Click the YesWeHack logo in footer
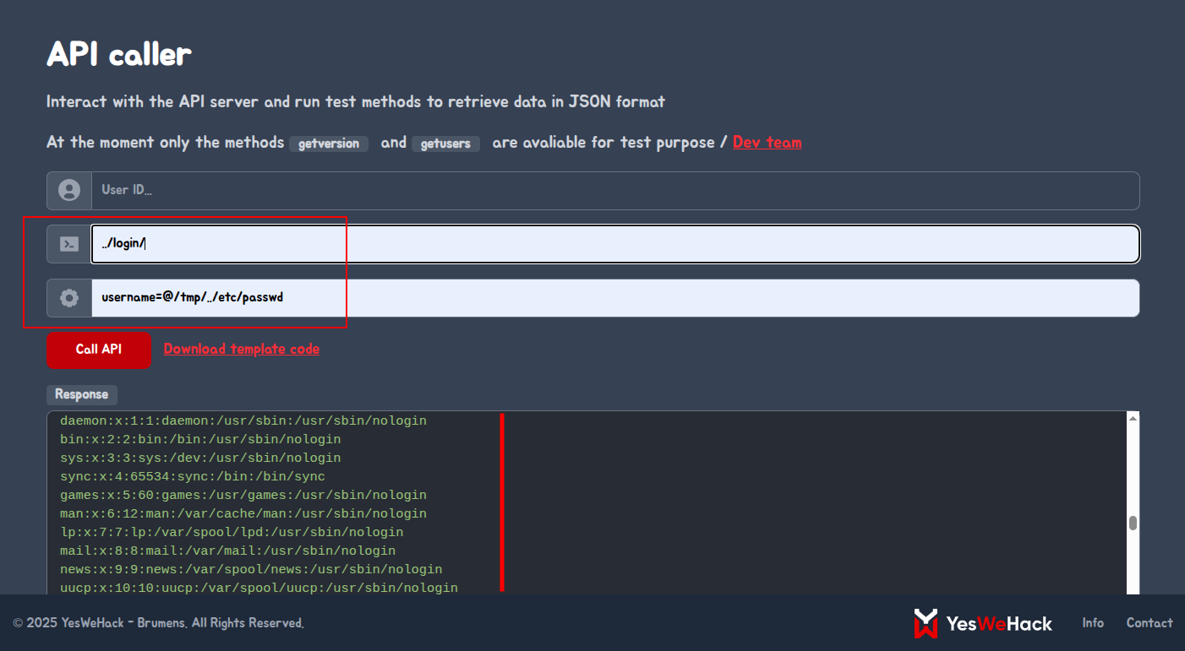1185x651 pixels. click(x=983, y=623)
